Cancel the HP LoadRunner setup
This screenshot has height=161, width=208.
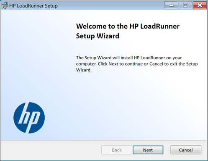(x=186, y=150)
